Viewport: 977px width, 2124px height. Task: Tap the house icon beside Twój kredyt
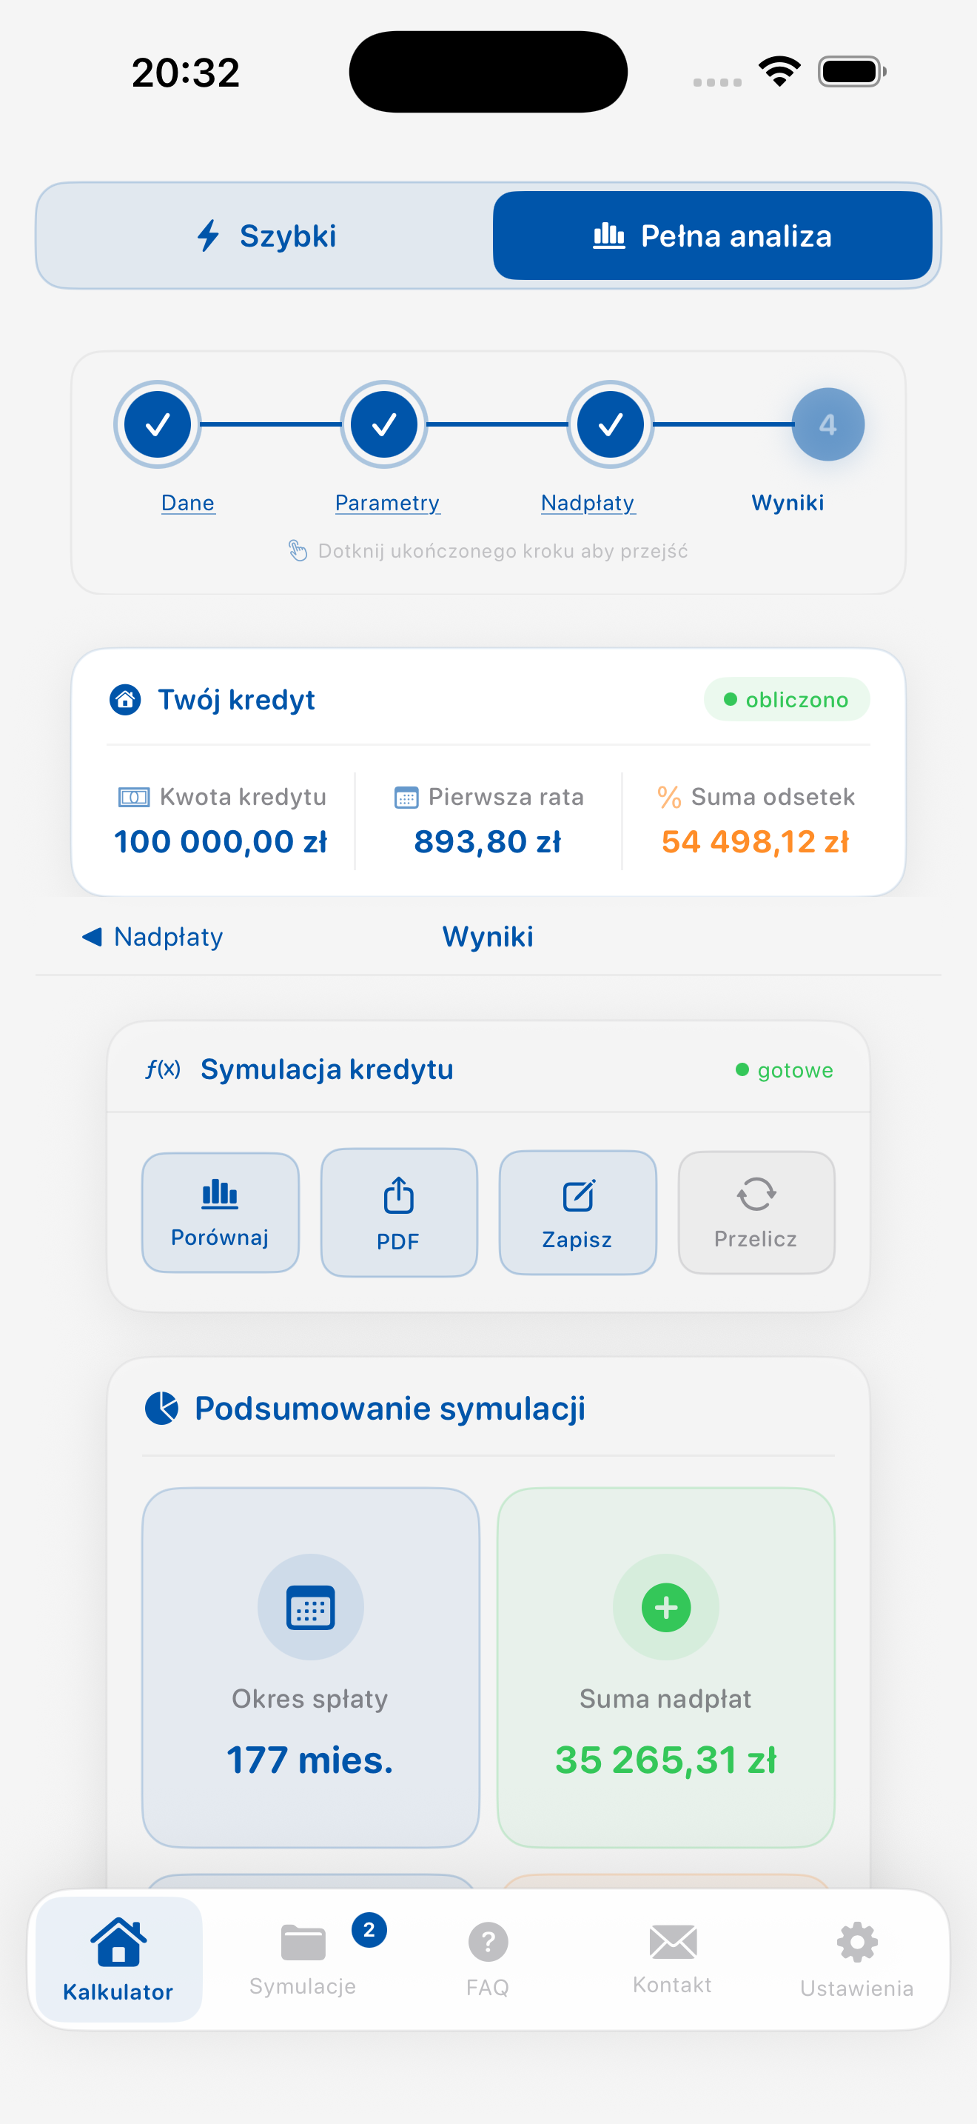[125, 700]
